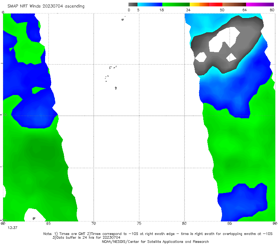Viewport: 278px width, 244px height.
Task: Click the title 'SMAP NRT Winds 20230704 ascending'
Action: point(46,6)
